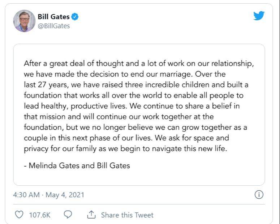280x224 pixels.
Task: Click the Twitter bird logo
Action: pyautogui.click(x=259, y=16)
